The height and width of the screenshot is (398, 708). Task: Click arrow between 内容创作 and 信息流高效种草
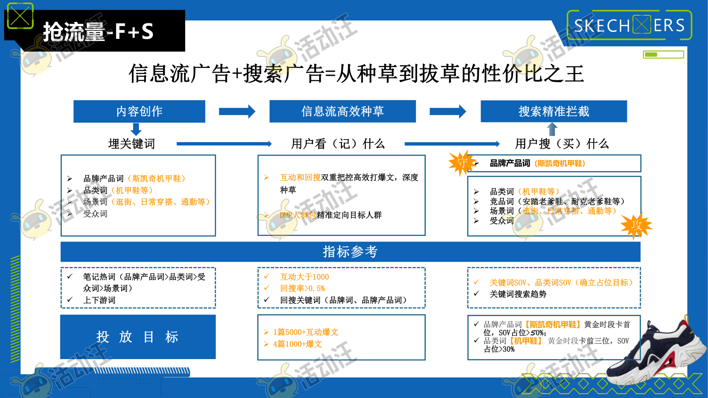(237, 111)
